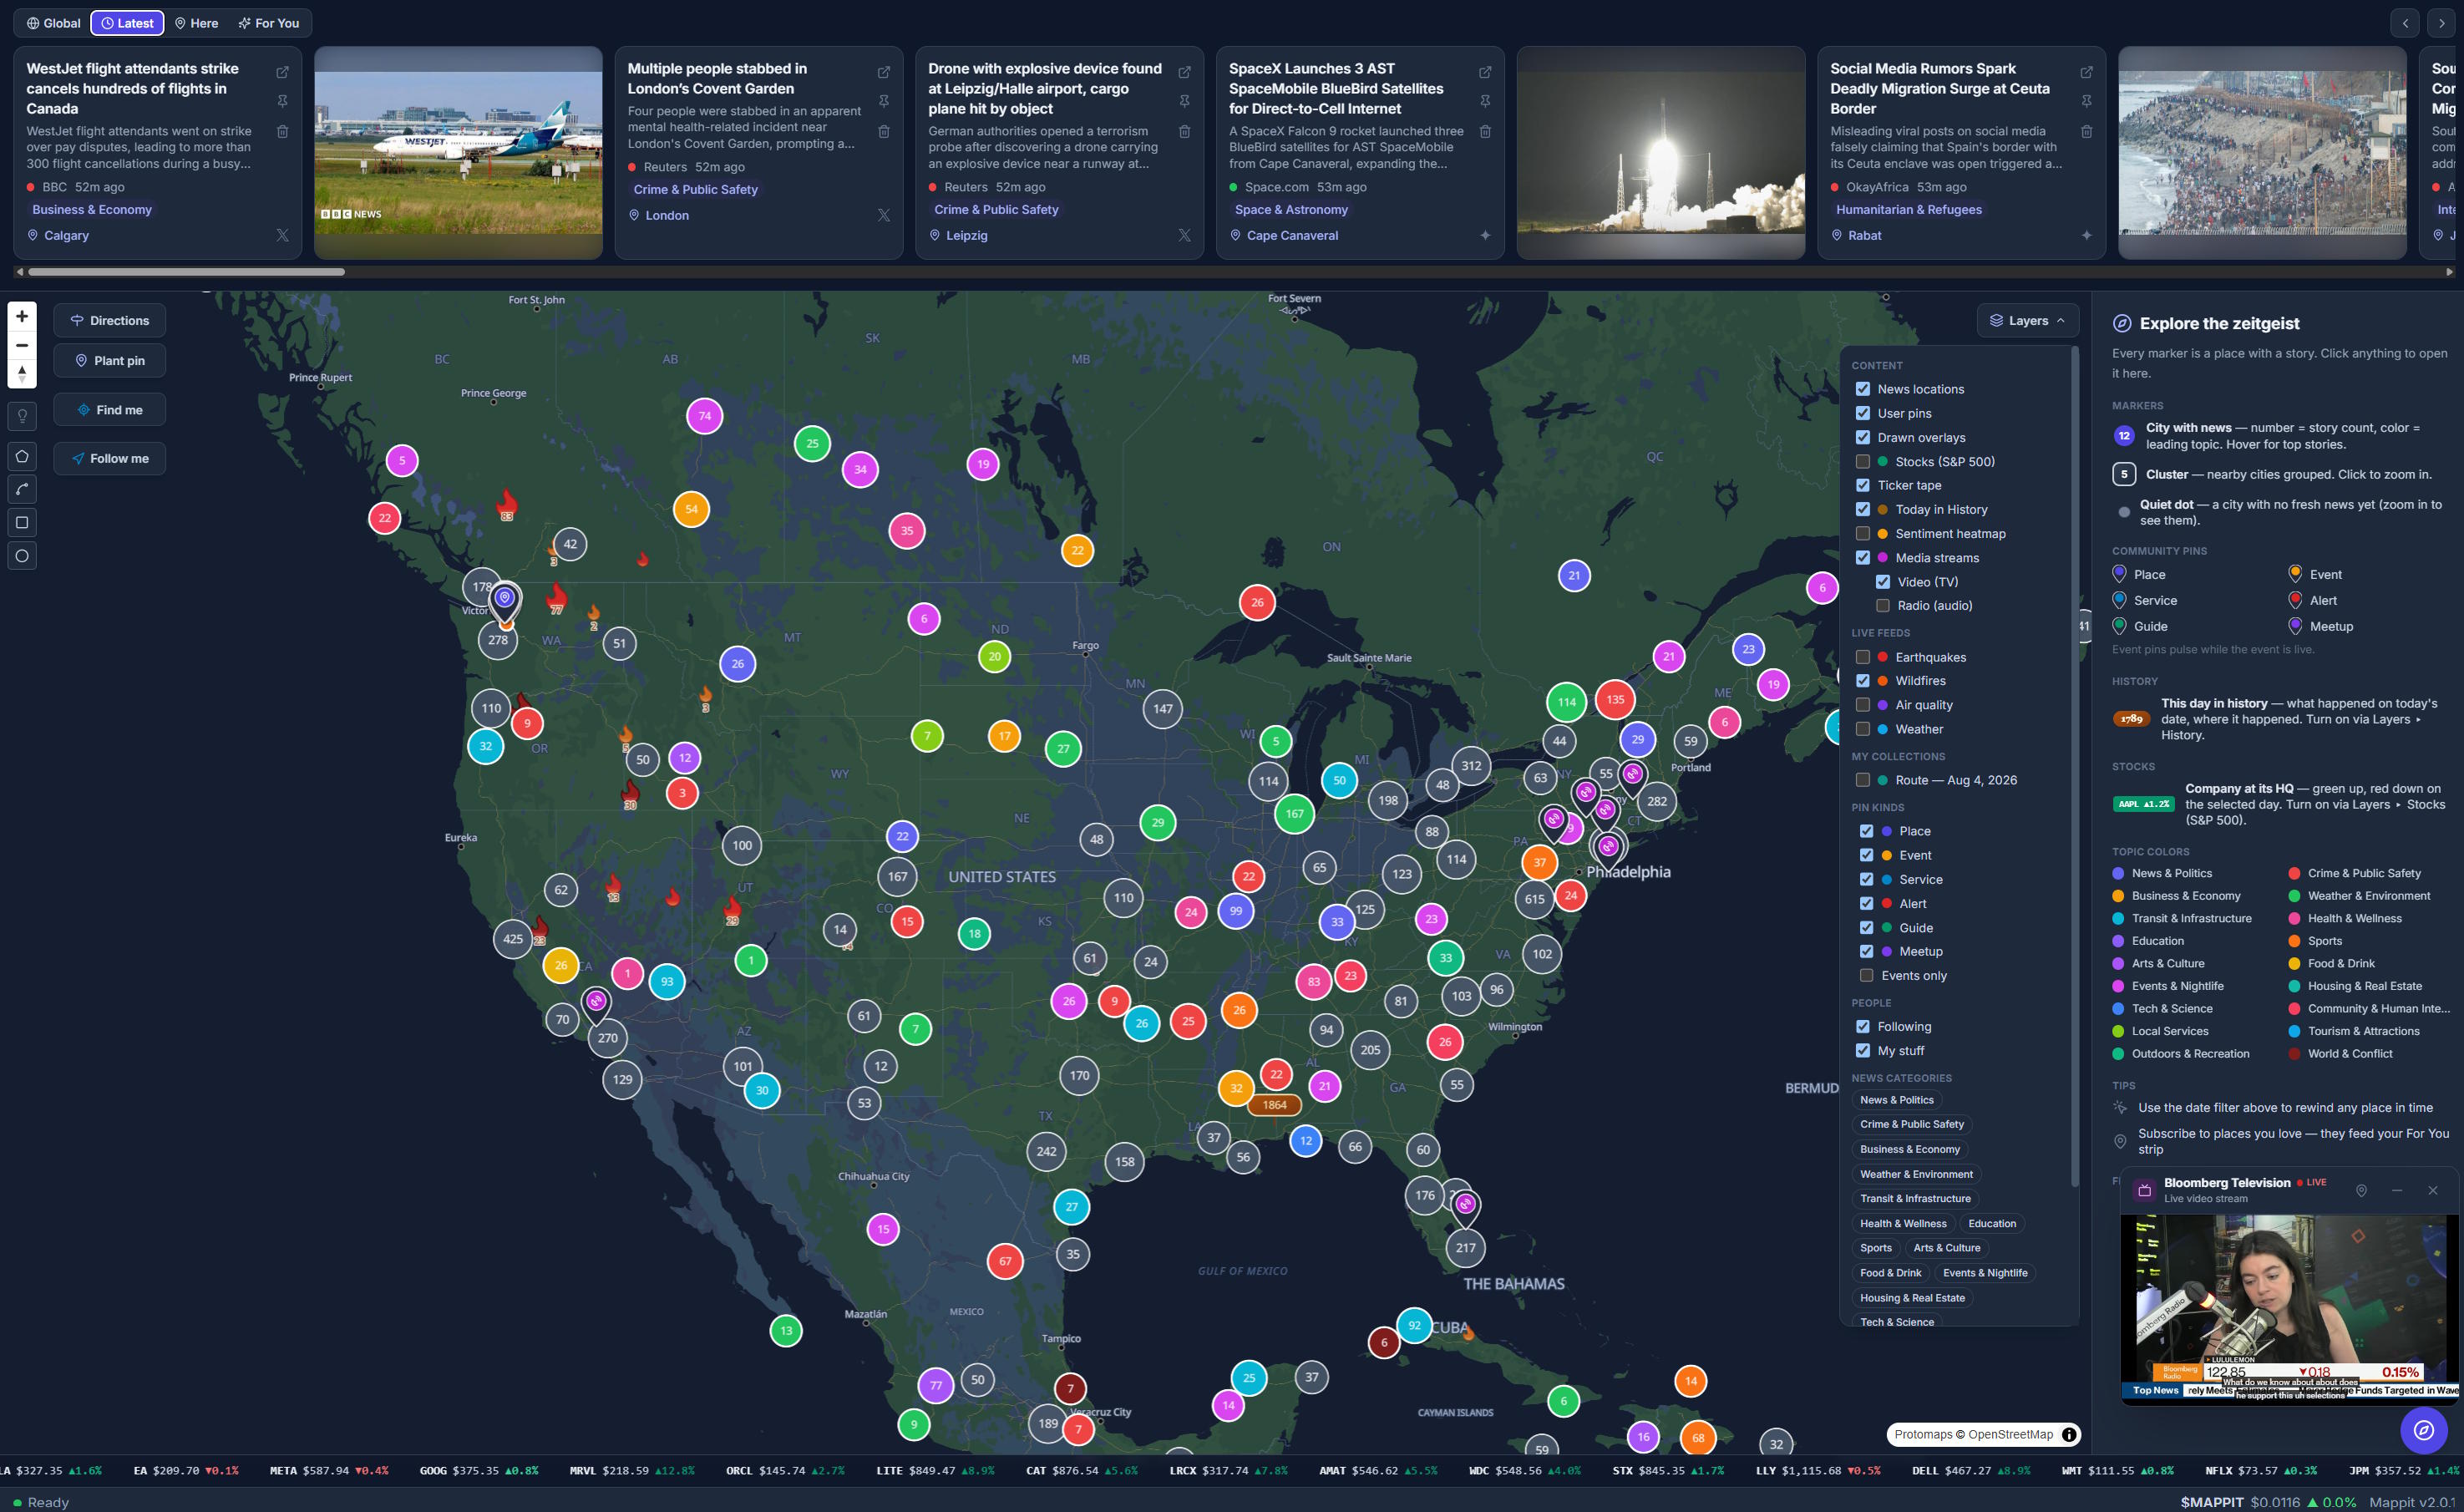The image size is (2464, 1512).
Task: Show the Weather live feed
Action: click(x=1863, y=729)
